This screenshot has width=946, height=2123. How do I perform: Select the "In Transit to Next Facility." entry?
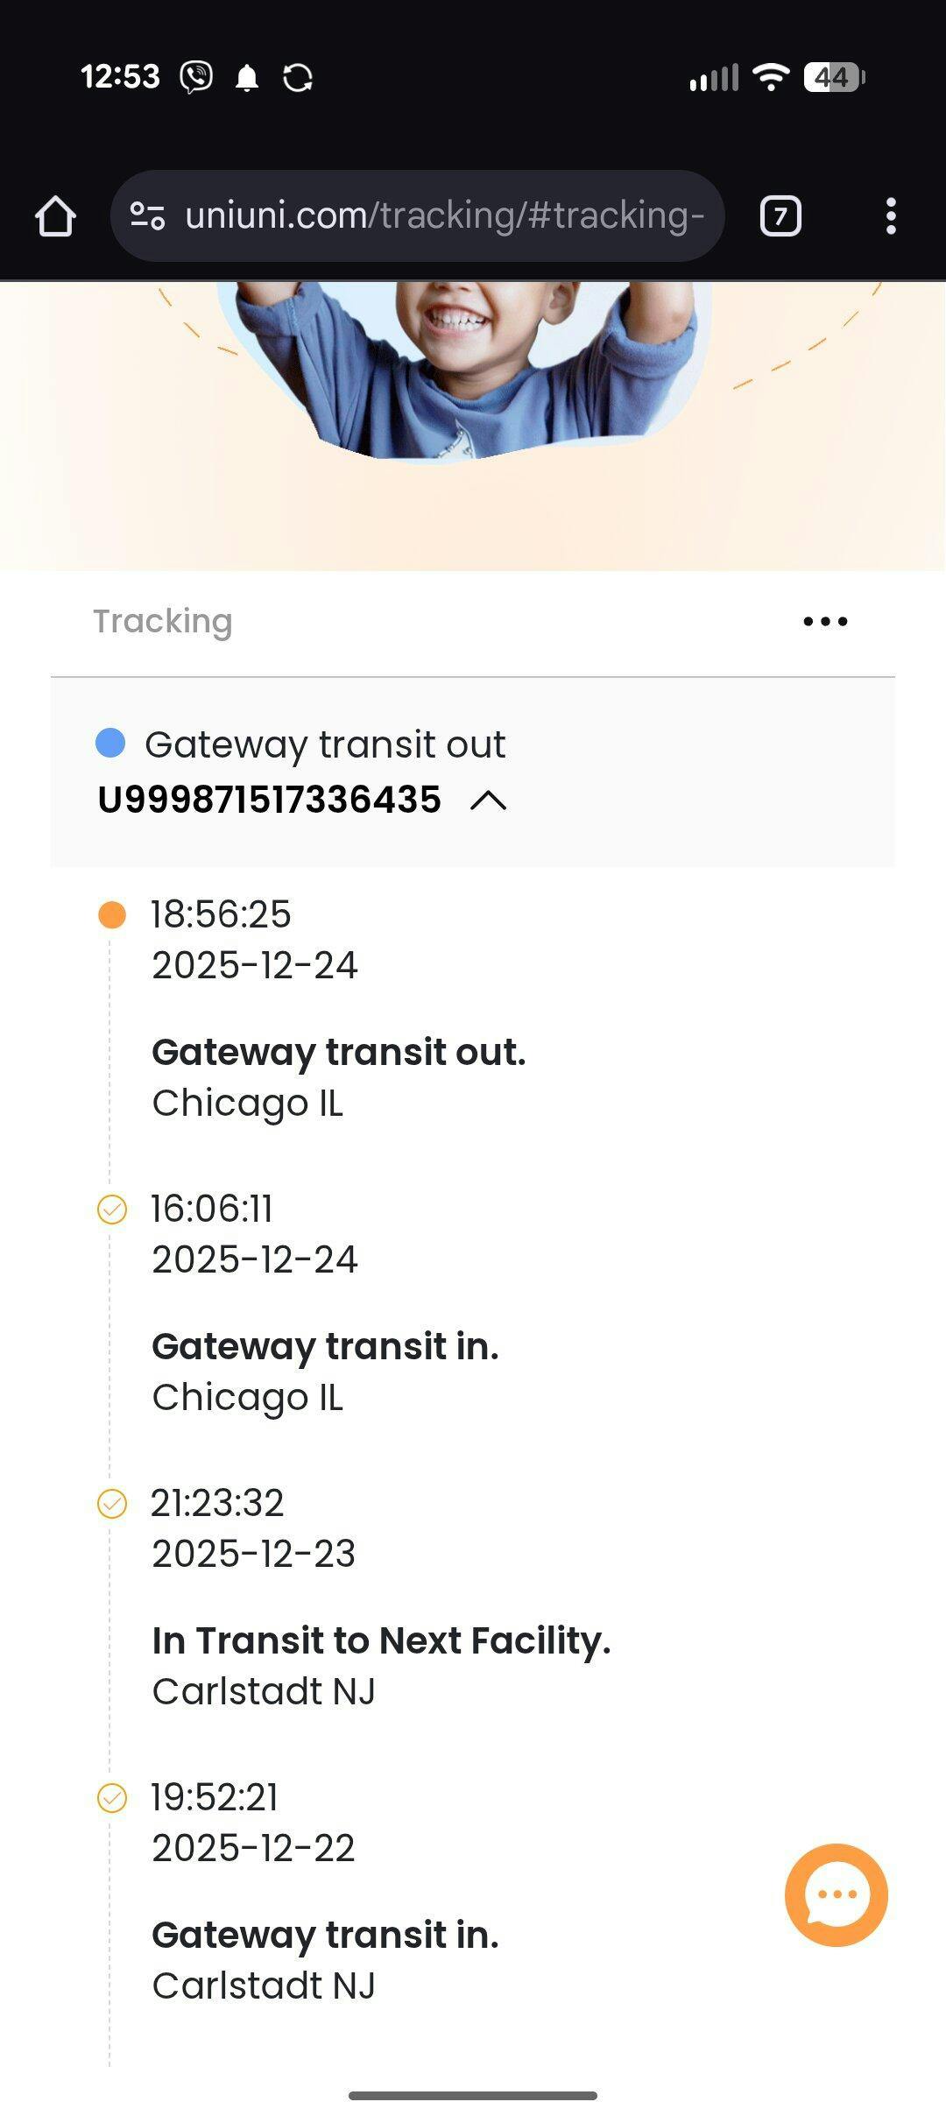[381, 1640]
